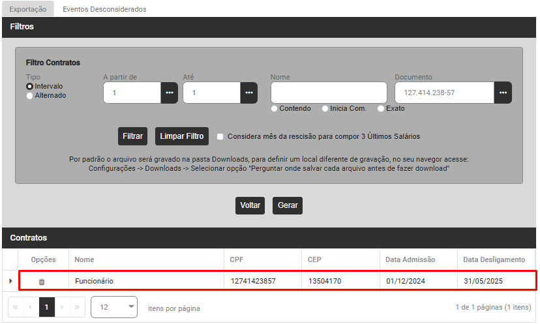This screenshot has width=540, height=324.
Task: Focus the A partir de input field
Action: tap(132, 93)
